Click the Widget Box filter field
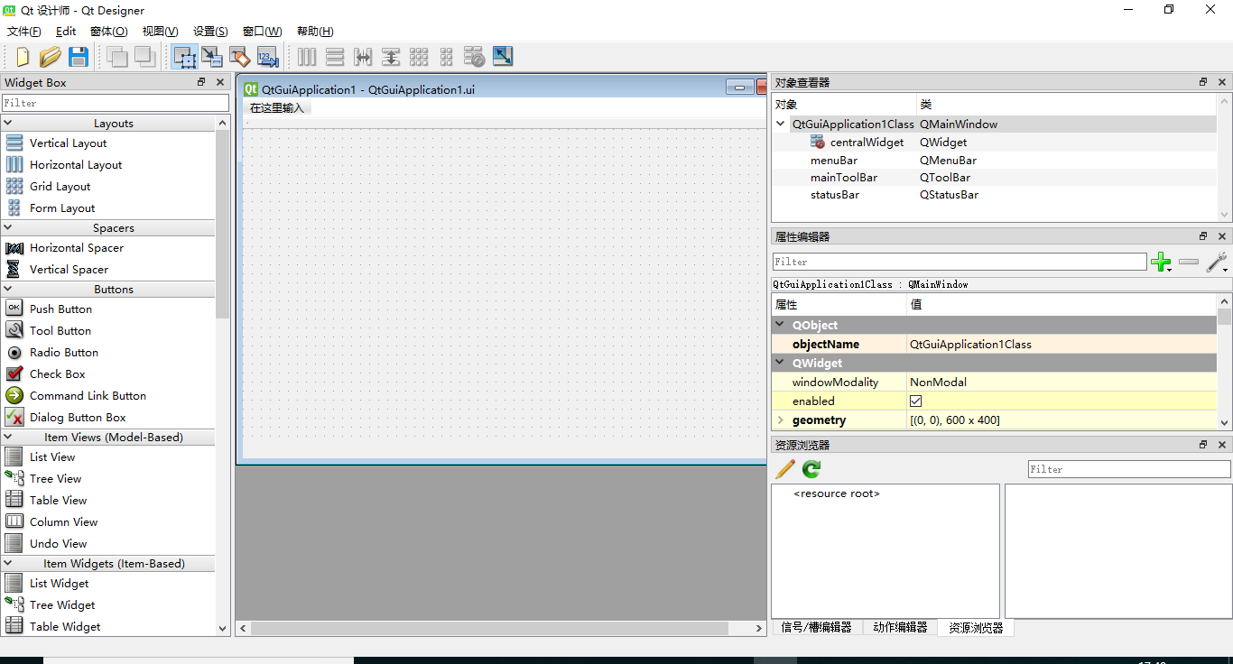The height and width of the screenshot is (664, 1233). pos(116,102)
